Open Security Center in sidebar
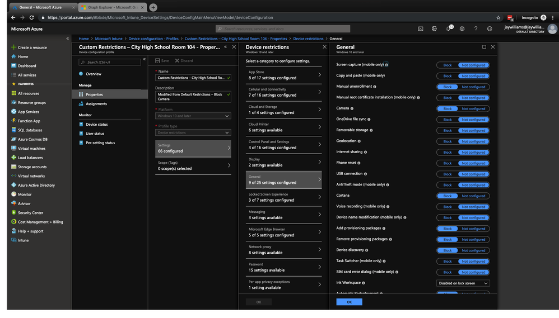The height and width of the screenshot is (318, 559). coord(30,213)
